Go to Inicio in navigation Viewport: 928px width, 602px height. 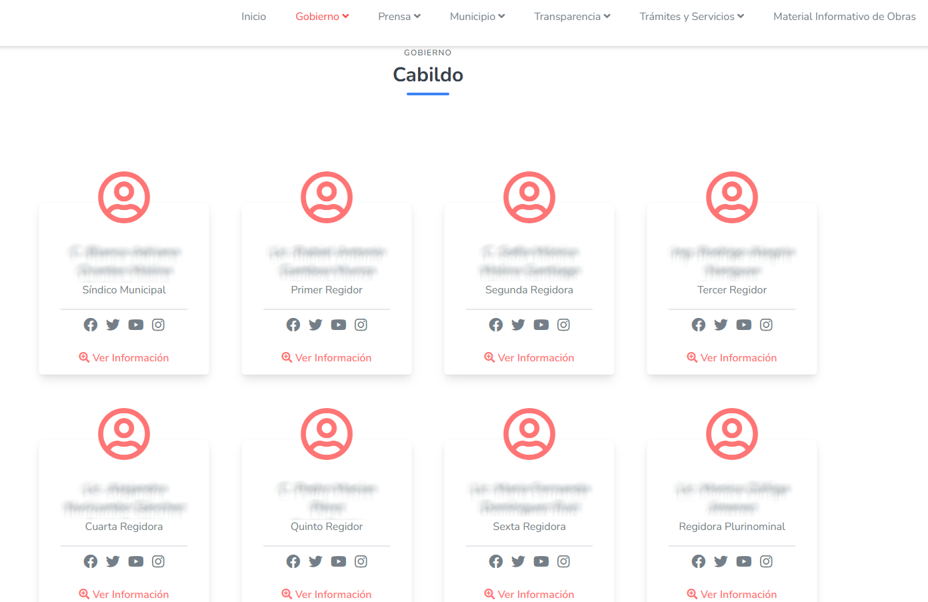(253, 17)
